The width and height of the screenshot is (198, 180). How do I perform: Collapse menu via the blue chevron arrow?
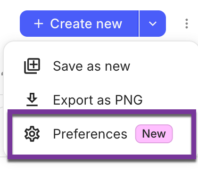pos(153,24)
